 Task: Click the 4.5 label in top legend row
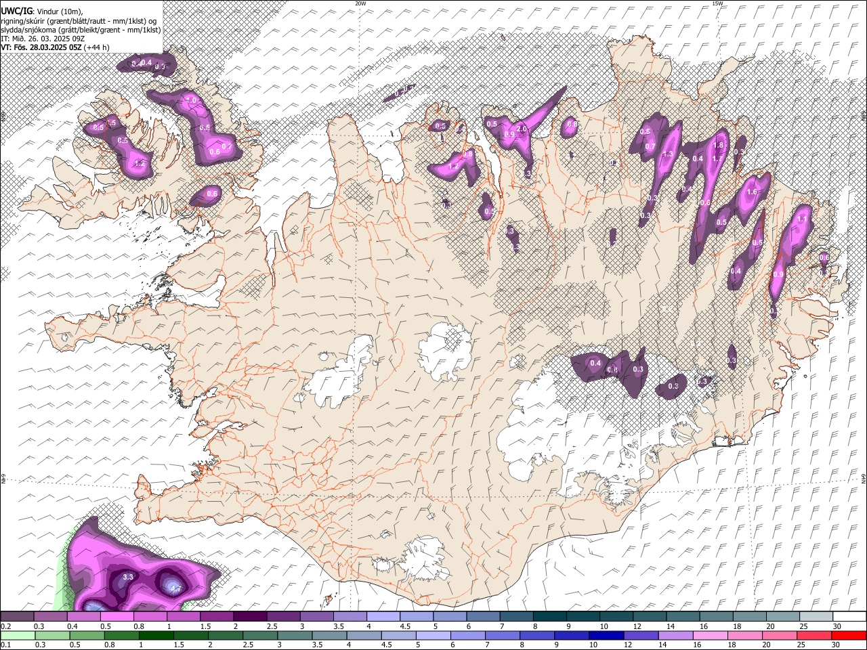click(x=405, y=626)
